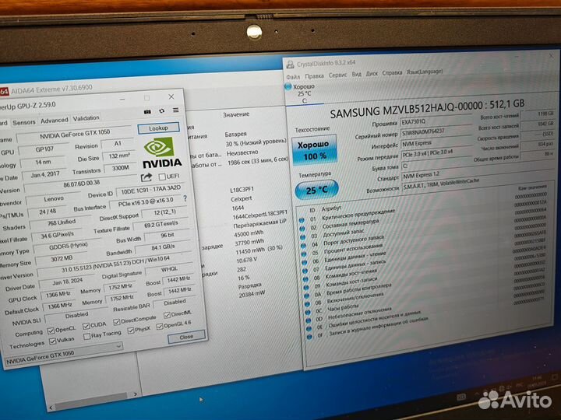Image resolution: width=561 pixels, height=420 pixels.
Task: Switch to the Sensors tab in GPU-Z
Action: point(24,122)
